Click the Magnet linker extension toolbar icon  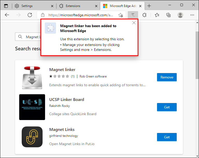[x=133, y=15]
